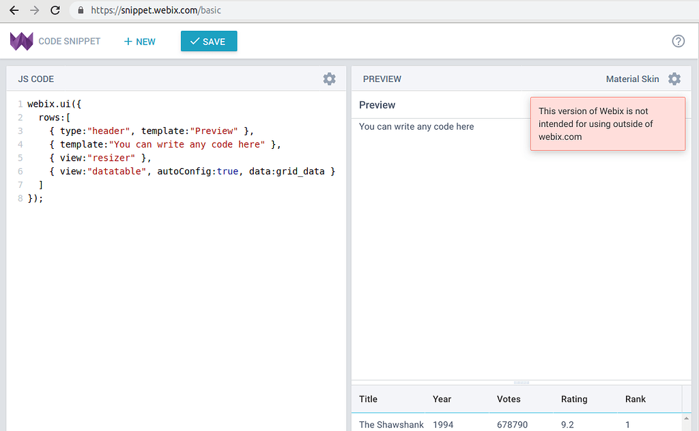This screenshot has height=431, width=699.
Task: Click line number 6 in the gutter
Action: (20, 171)
